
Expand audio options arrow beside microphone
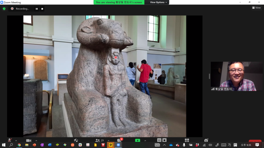pyautogui.click(x=16, y=141)
